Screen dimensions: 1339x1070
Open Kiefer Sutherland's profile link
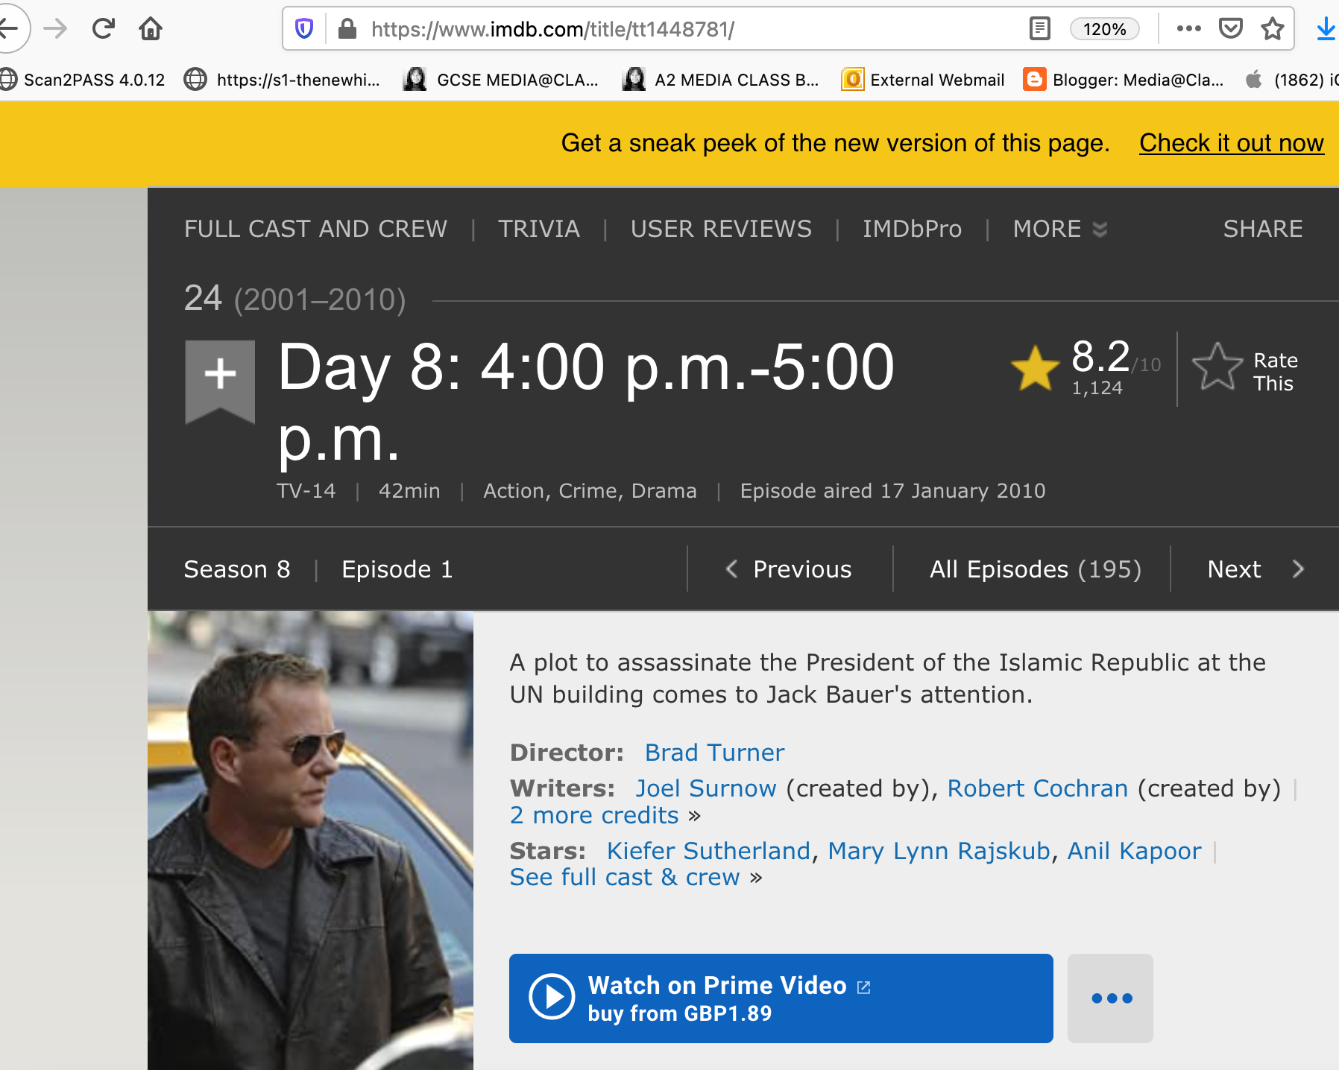tap(708, 851)
